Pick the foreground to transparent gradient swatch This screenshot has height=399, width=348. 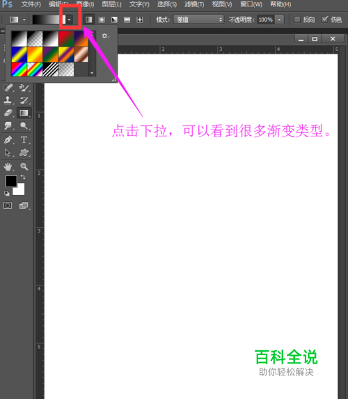pos(35,39)
